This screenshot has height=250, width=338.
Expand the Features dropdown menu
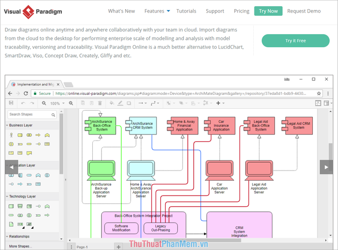[x=157, y=11]
